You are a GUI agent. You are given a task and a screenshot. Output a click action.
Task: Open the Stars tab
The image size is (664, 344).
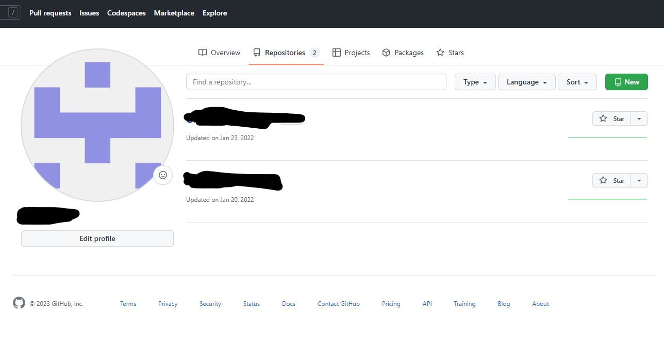tap(450, 53)
